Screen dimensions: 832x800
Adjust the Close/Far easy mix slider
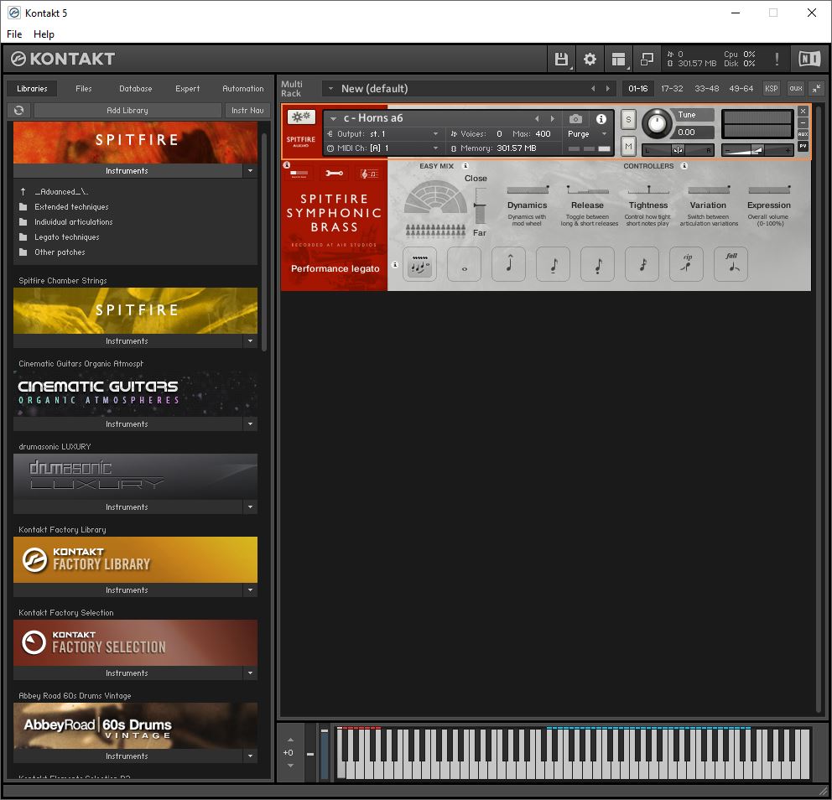tap(480, 205)
